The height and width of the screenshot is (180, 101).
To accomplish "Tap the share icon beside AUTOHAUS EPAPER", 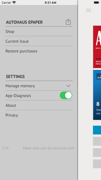I will point(68,22).
